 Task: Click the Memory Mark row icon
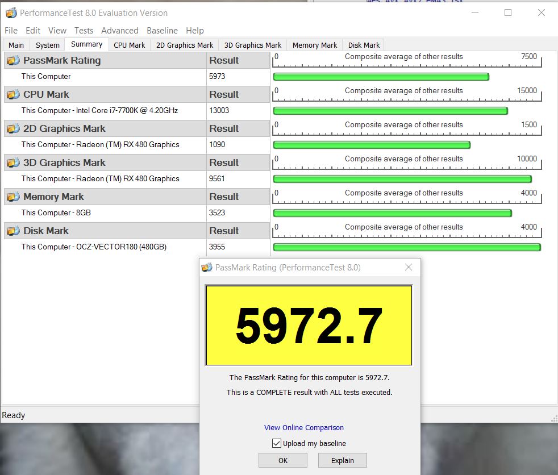point(13,197)
